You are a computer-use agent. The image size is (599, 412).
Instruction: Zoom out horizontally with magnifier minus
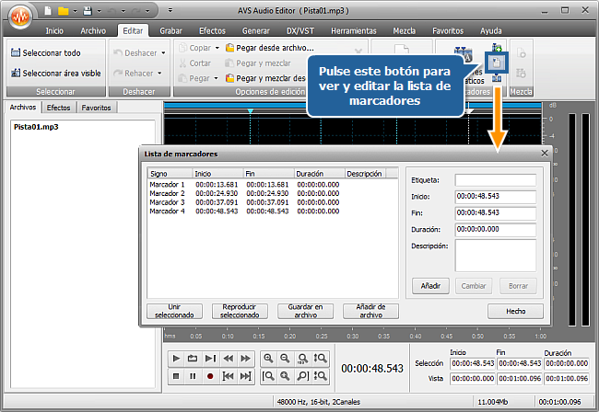(285, 359)
